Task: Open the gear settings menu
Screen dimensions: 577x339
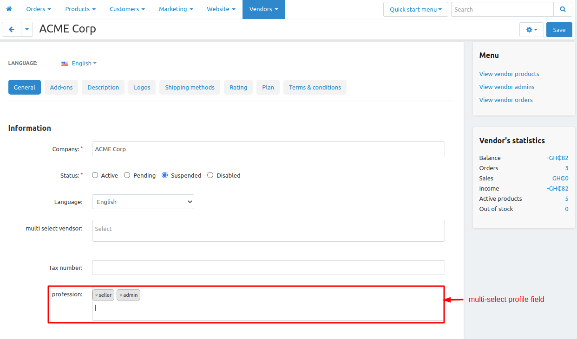Action: point(531,30)
